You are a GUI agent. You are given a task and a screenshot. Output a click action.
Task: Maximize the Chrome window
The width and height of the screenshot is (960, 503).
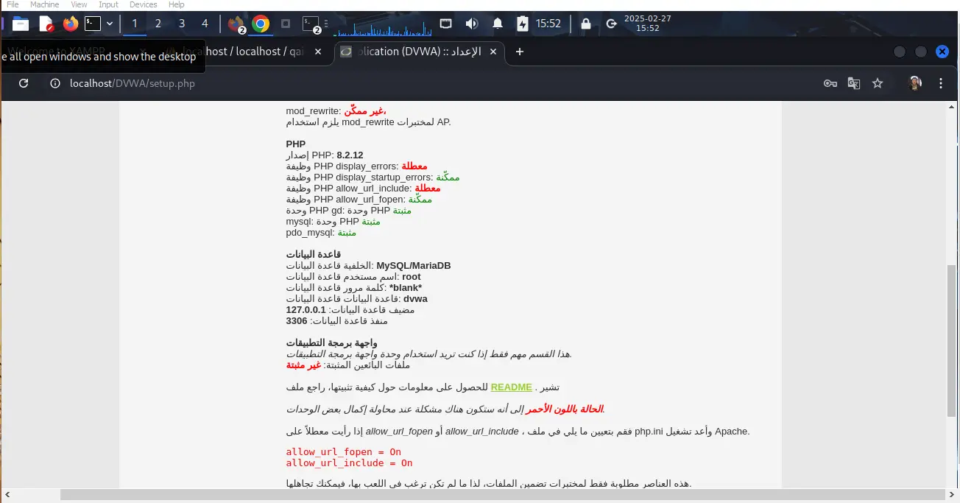[921, 52]
